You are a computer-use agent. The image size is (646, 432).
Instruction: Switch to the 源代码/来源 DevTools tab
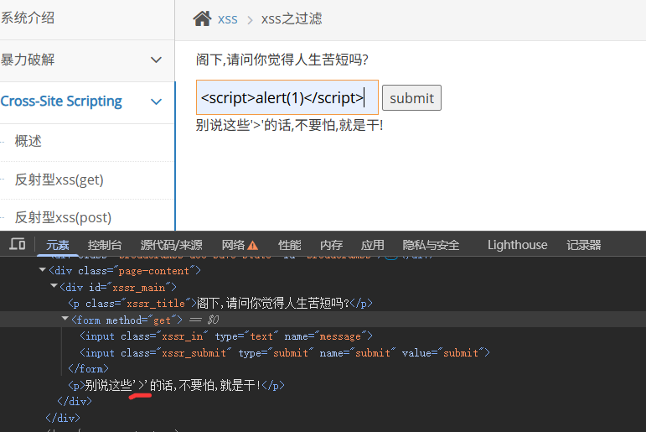coord(172,245)
